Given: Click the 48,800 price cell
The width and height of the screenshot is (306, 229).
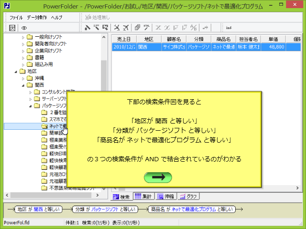Looking at the screenshot, I should (273, 47).
